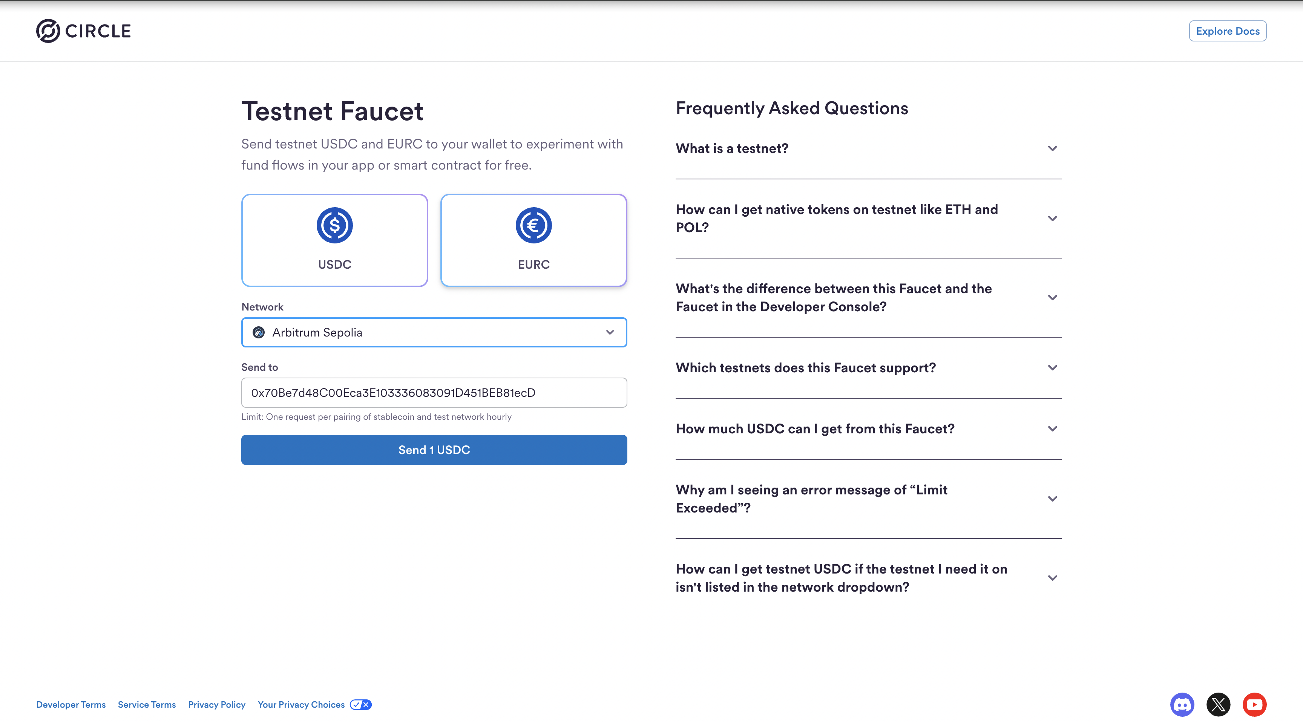1303x722 pixels.
Task: Click the Arbitrum network icon in the dropdown
Action: (259, 332)
